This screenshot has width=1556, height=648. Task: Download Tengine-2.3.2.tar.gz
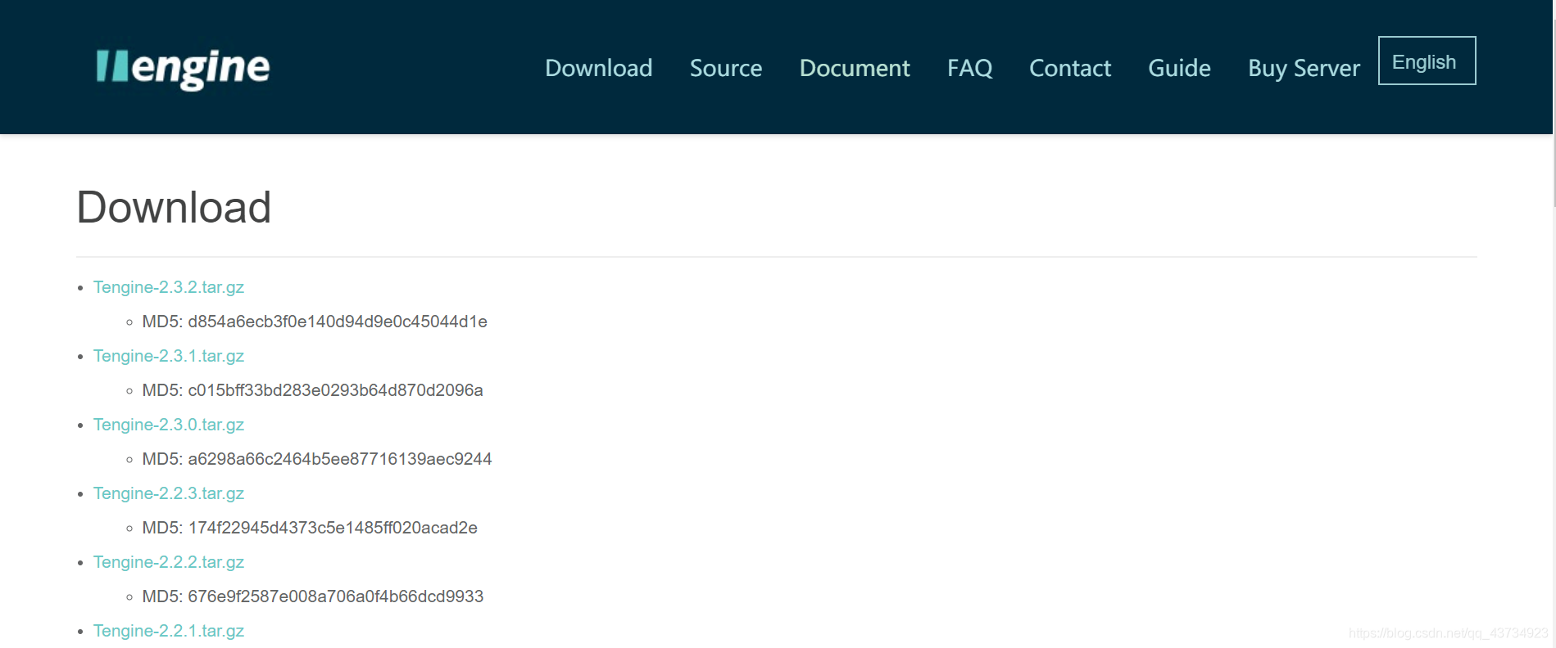click(169, 287)
